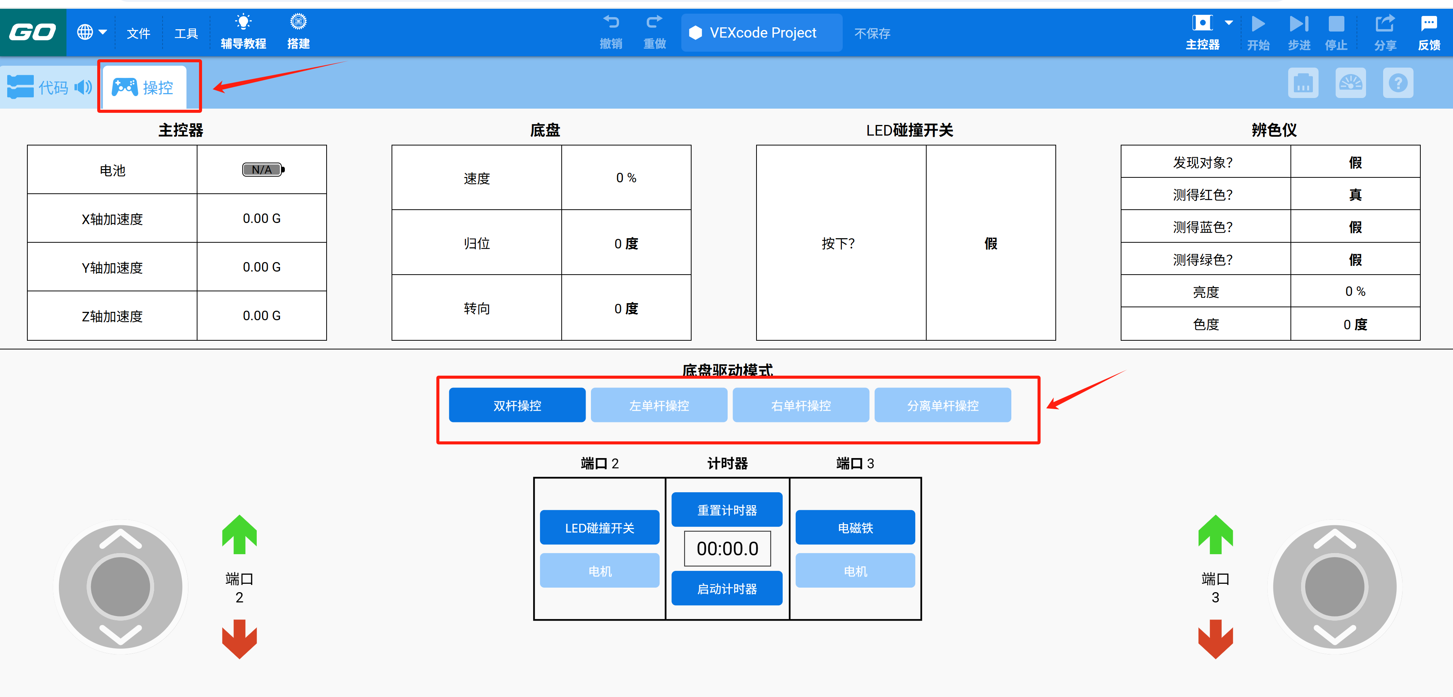Open the monitor gauge icon
The image size is (1453, 697).
pyautogui.click(x=1350, y=83)
